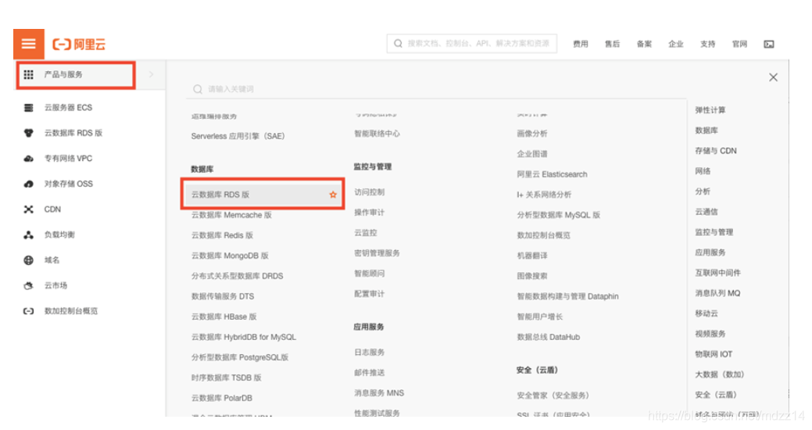Open I+ 关系网络分析
Screen dimensions: 812x430
[544, 194]
